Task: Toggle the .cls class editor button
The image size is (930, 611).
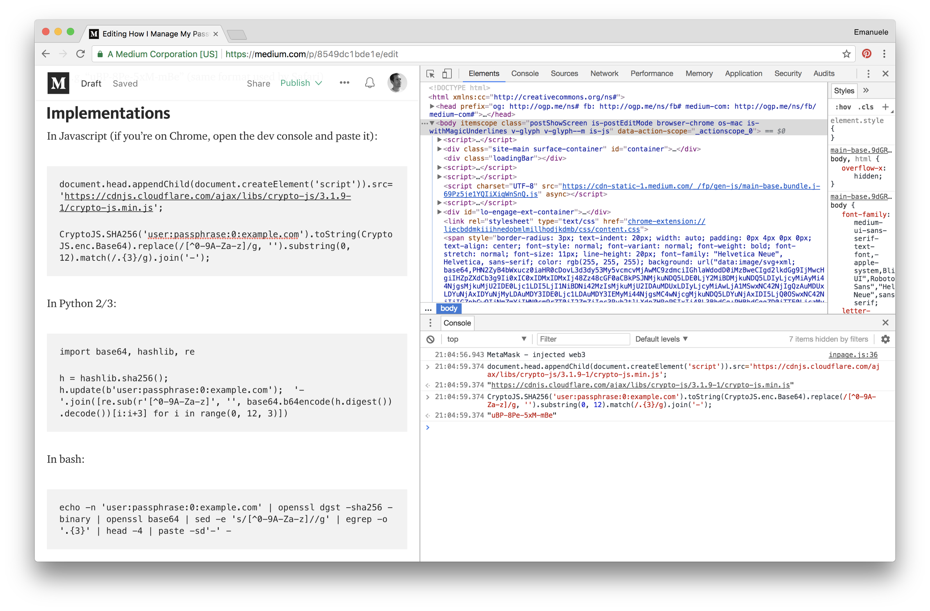Action: tap(866, 107)
